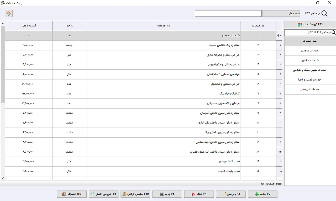
Task: Select the خدمات عمومی group in the sidebar
Action: 310,51
